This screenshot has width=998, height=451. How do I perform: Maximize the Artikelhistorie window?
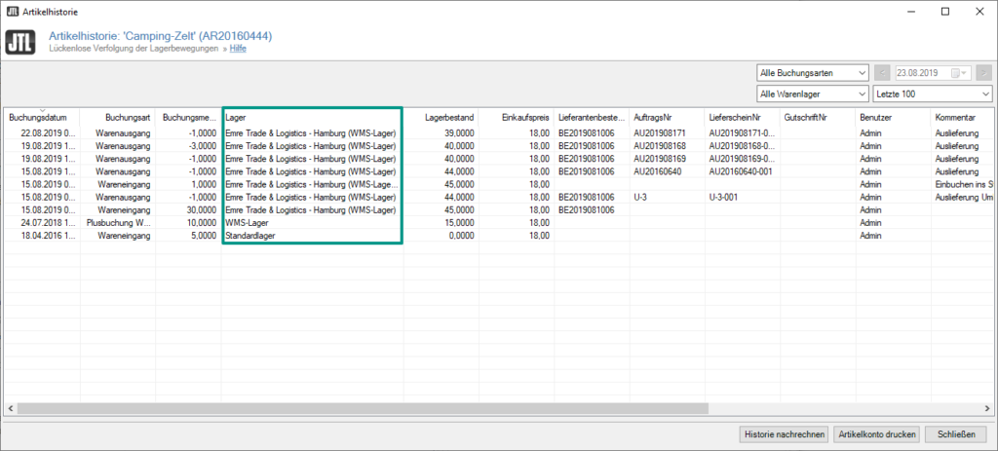pyautogui.click(x=944, y=11)
